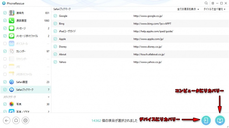
Task: Open the 全ての項目を表示 filter dropdown
Action: [x=188, y=9]
